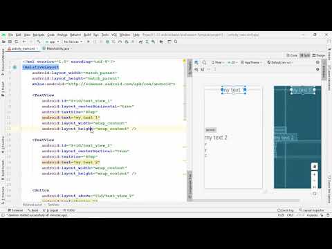The image size is (332, 249).
Task: Open the Code menu
Action: 51,35
